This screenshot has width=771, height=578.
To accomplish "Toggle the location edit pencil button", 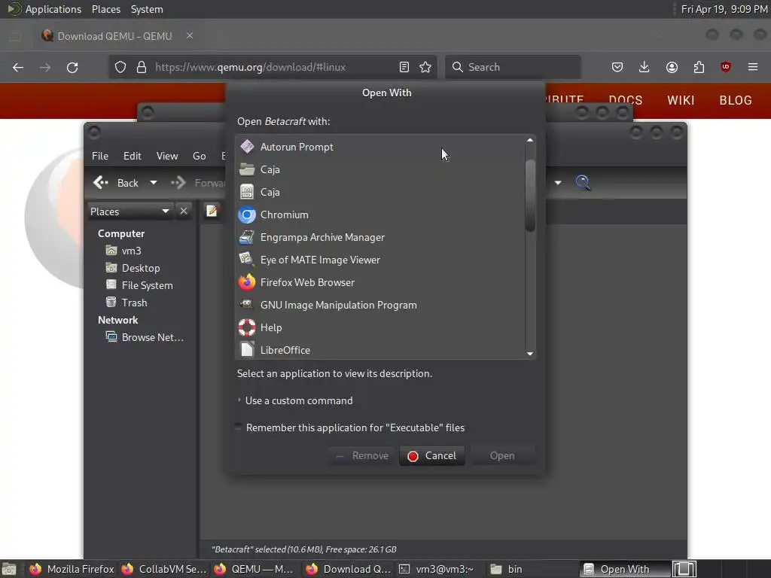I will 212,211.
